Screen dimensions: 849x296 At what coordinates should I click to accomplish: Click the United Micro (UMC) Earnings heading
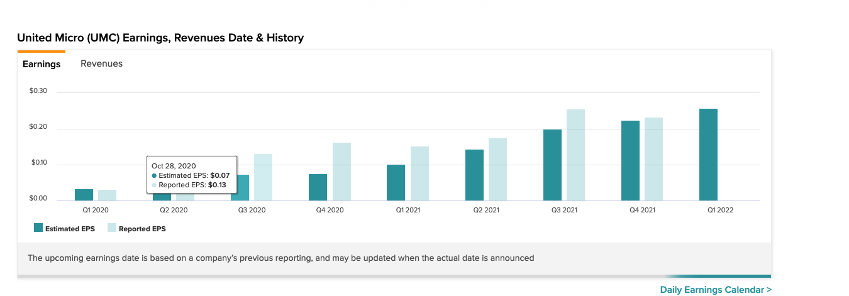tap(160, 38)
